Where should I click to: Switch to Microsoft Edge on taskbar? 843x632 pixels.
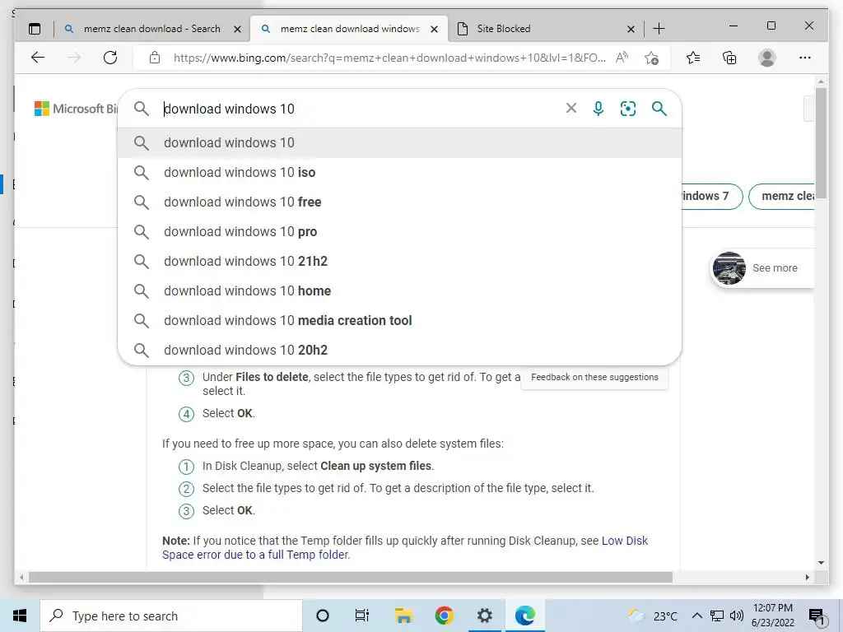524,616
